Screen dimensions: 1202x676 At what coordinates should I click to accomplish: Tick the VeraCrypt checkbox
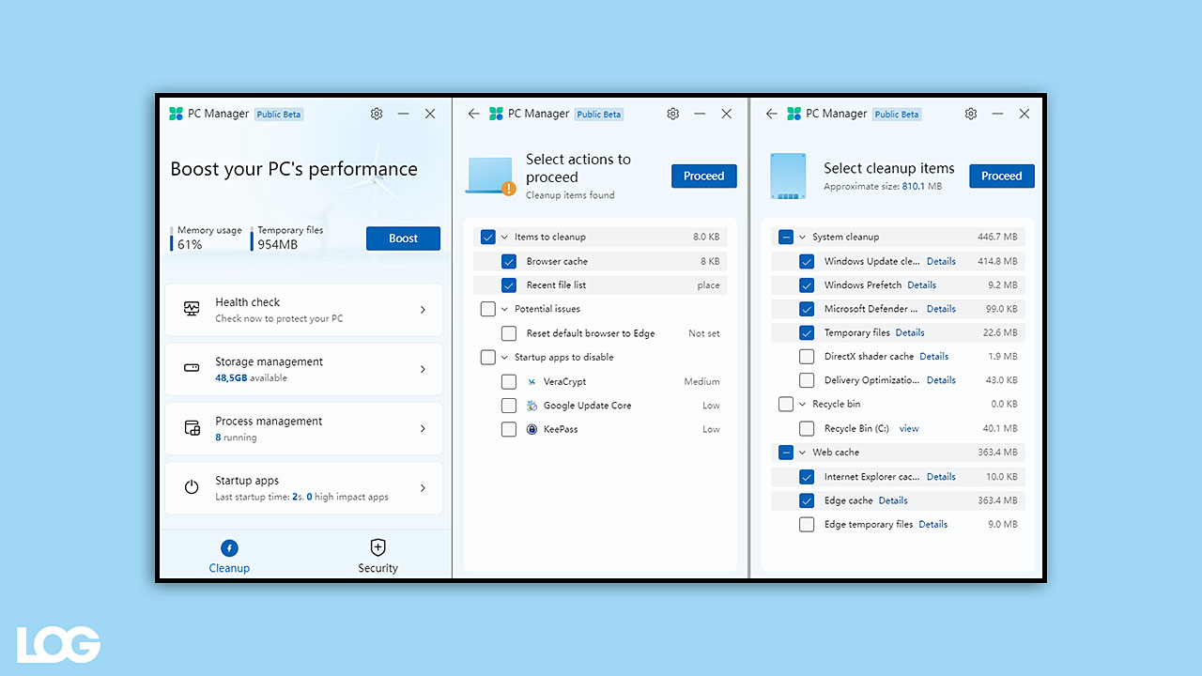[509, 382]
